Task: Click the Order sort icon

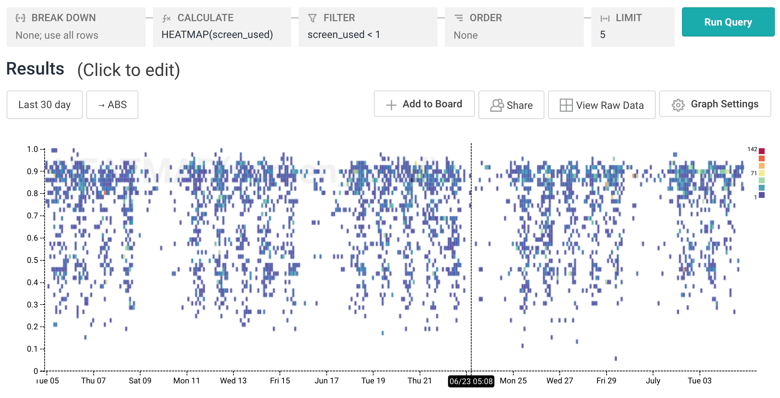Action: 458,18
